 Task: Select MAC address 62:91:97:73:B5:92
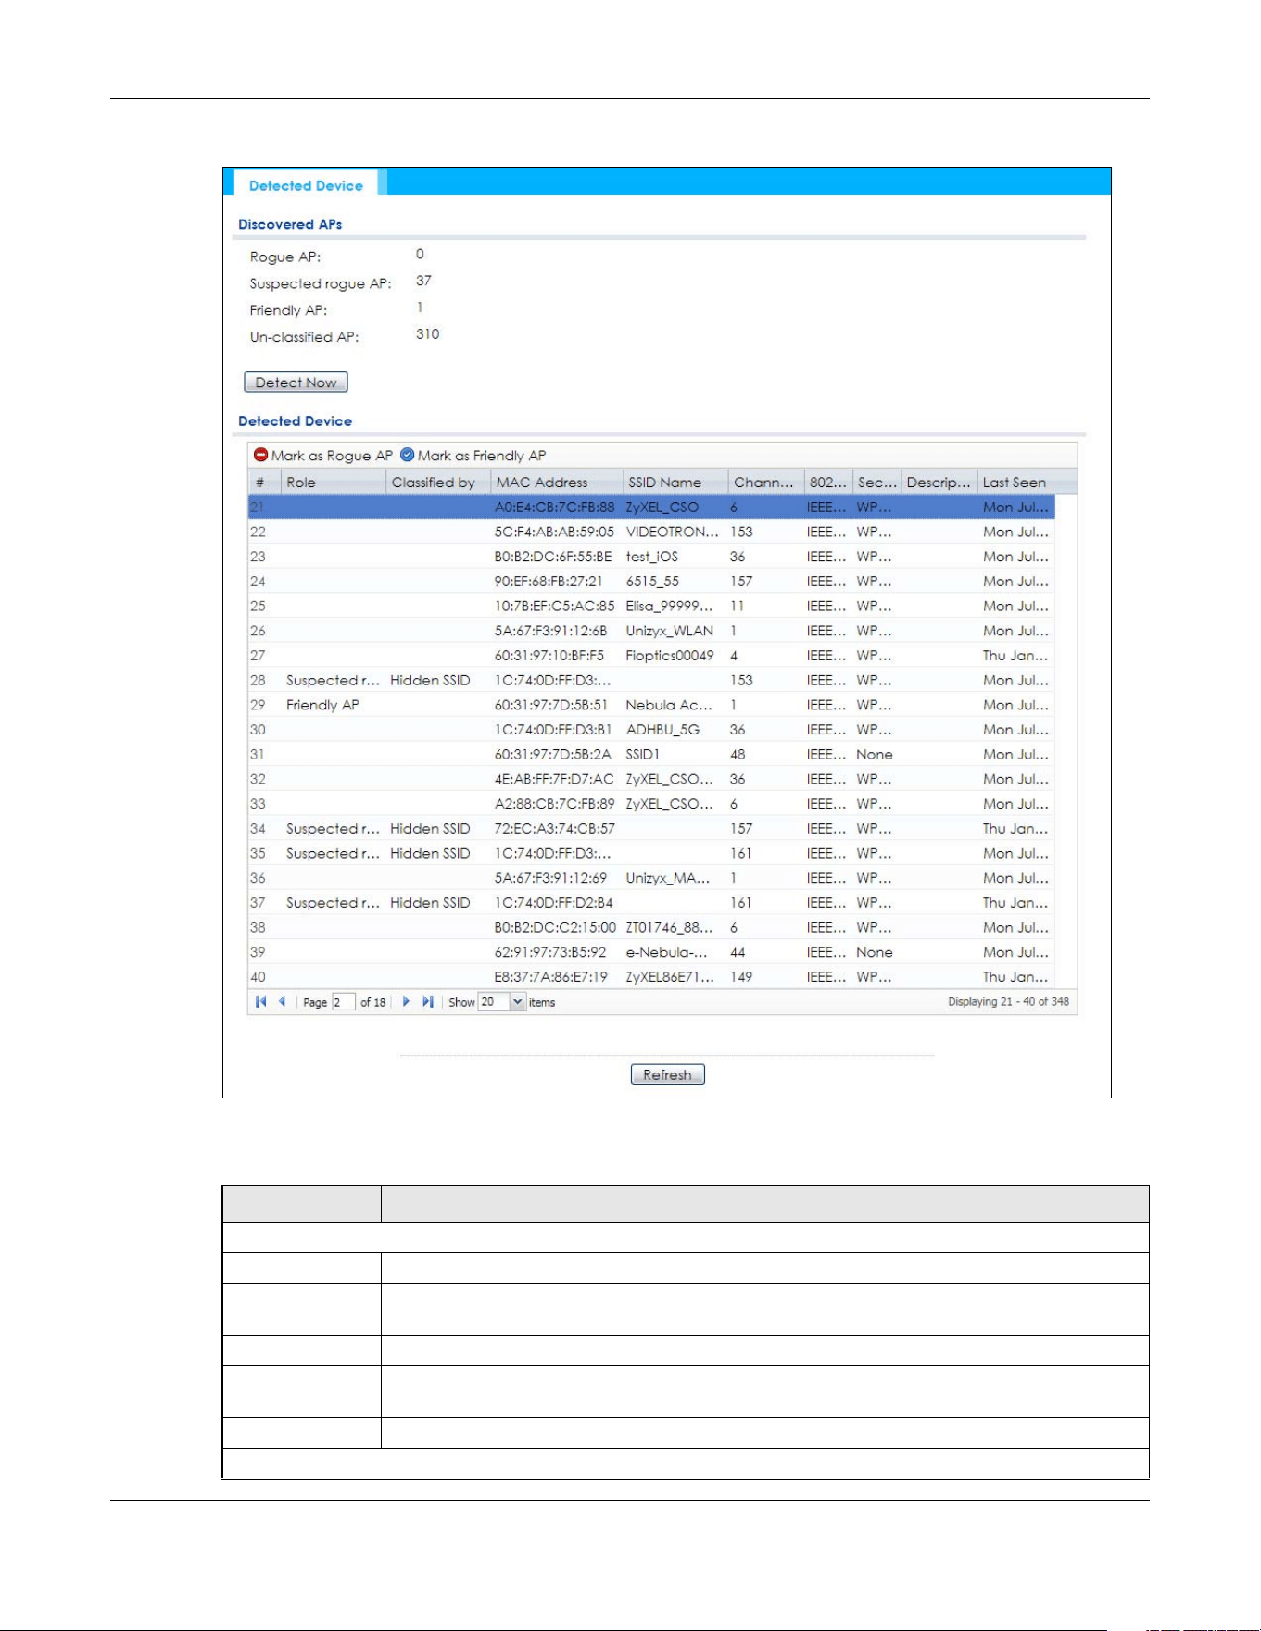click(x=550, y=952)
